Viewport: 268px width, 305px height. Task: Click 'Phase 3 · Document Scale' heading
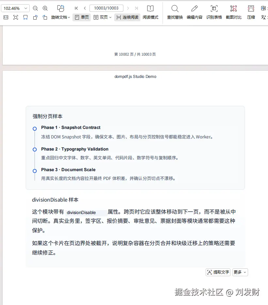coord(68,170)
